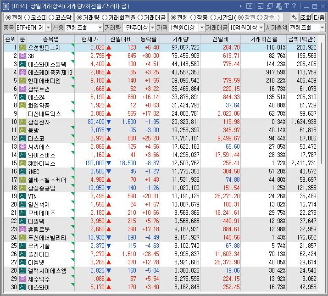Viewport: 328px width, 296px height.
Task: Sort by the 거래량 column header
Action: pos(180,39)
